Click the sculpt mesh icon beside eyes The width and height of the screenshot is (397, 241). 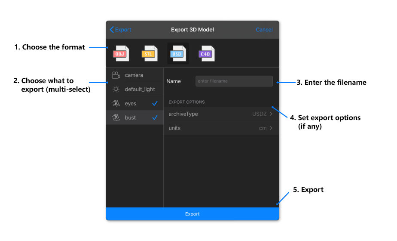point(116,103)
